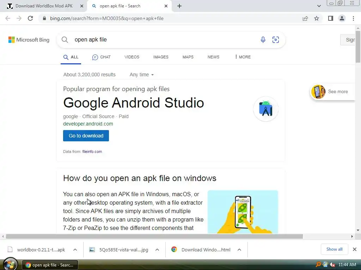Expand options for worldbox apk download
The image size is (361, 270).
click(x=75, y=250)
